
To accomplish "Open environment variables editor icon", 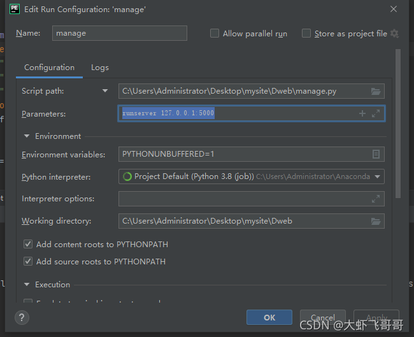I will pos(376,154).
